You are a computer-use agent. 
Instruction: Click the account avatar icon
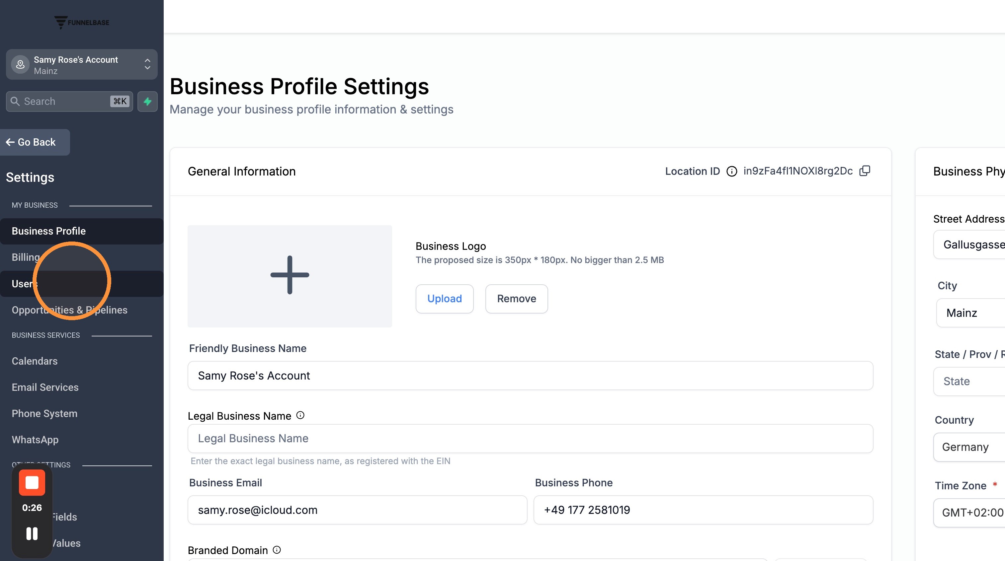pos(20,65)
